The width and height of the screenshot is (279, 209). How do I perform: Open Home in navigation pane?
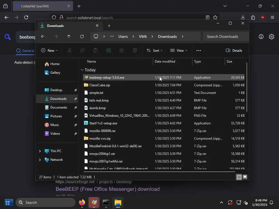click(x=55, y=64)
